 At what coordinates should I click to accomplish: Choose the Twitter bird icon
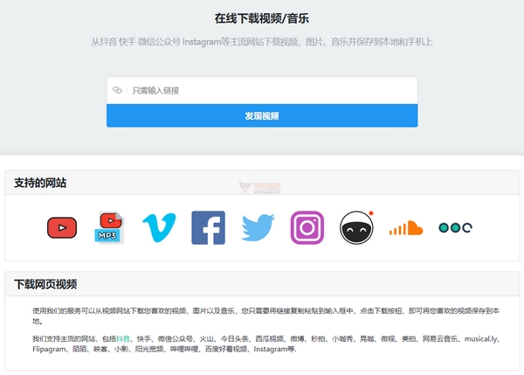point(258,227)
